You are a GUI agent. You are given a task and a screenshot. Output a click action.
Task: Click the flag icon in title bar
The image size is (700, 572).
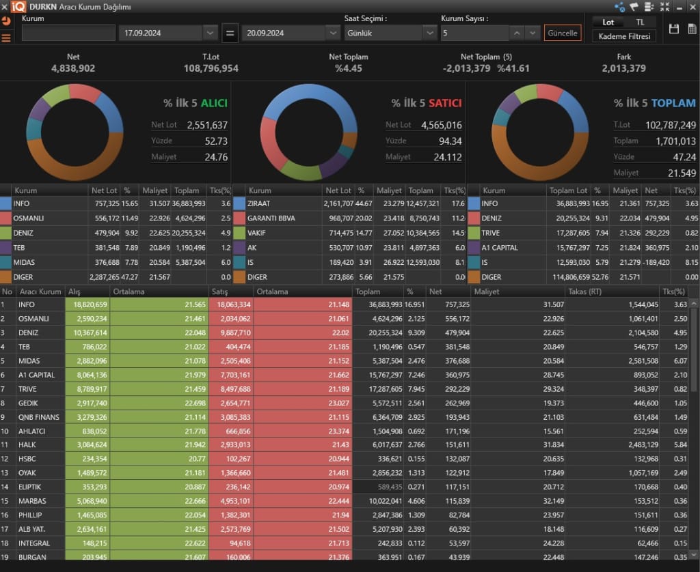click(x=634, y=7)
